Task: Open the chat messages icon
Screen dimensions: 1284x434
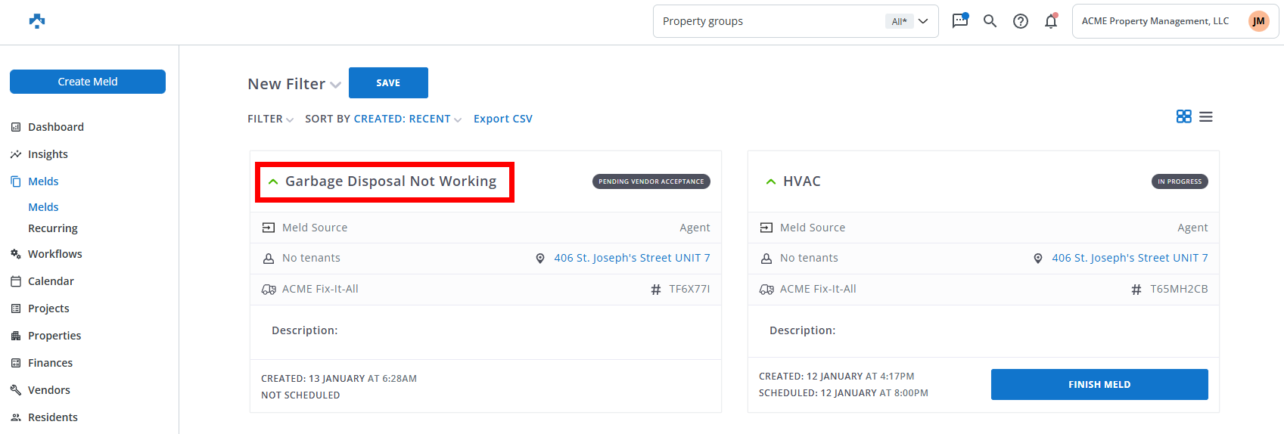Action: point(959,21)
